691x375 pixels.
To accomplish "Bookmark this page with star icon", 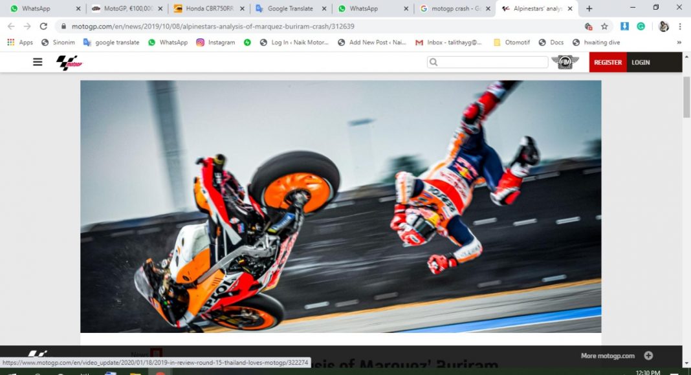I will pos(604,27).
